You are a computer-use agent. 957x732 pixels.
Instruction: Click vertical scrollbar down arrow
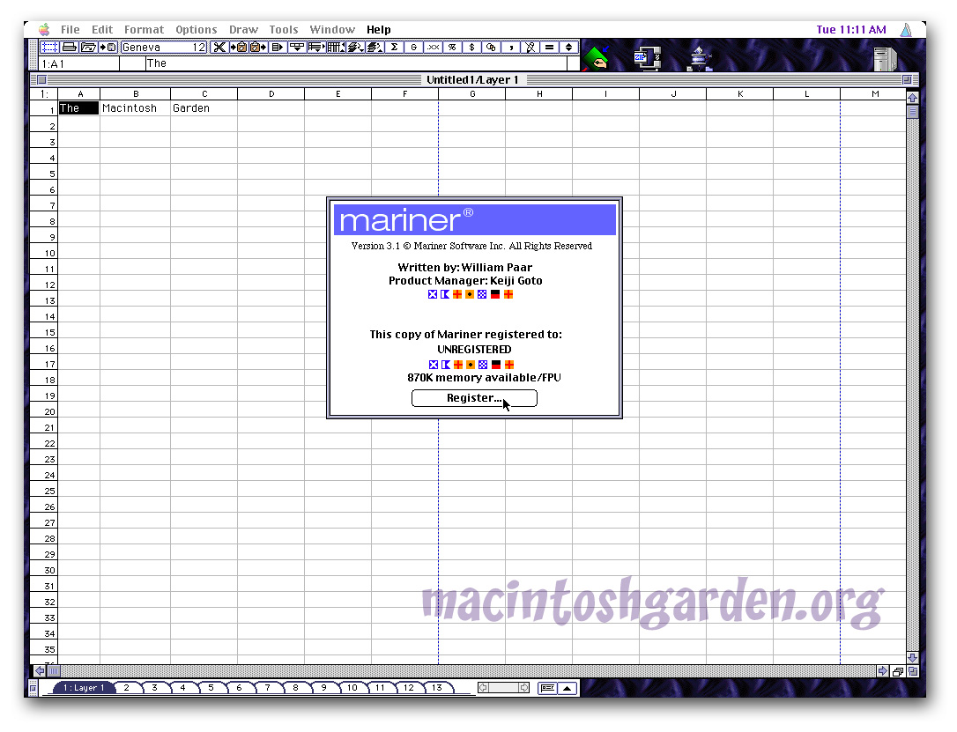(912, 658)
